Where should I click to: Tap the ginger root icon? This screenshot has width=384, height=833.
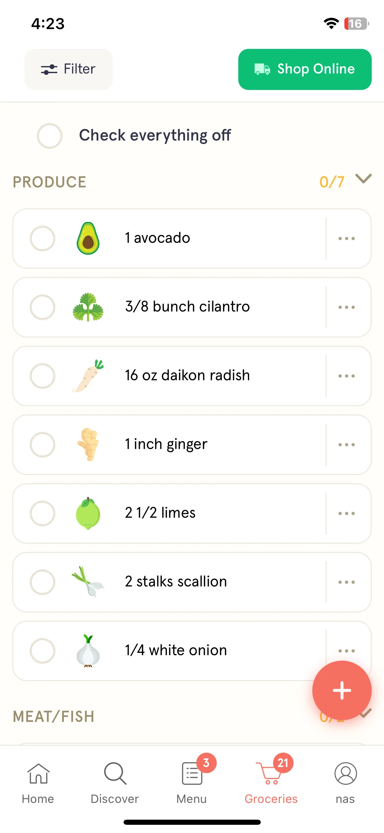coord(88,445)
